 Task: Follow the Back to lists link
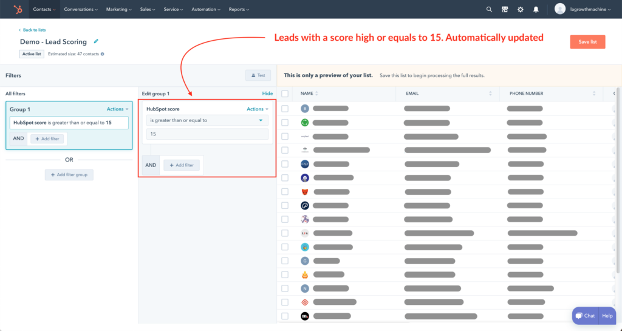point(33,30)
